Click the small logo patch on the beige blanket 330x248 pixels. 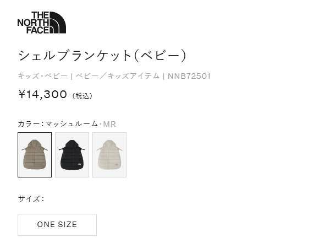point(116,164)
